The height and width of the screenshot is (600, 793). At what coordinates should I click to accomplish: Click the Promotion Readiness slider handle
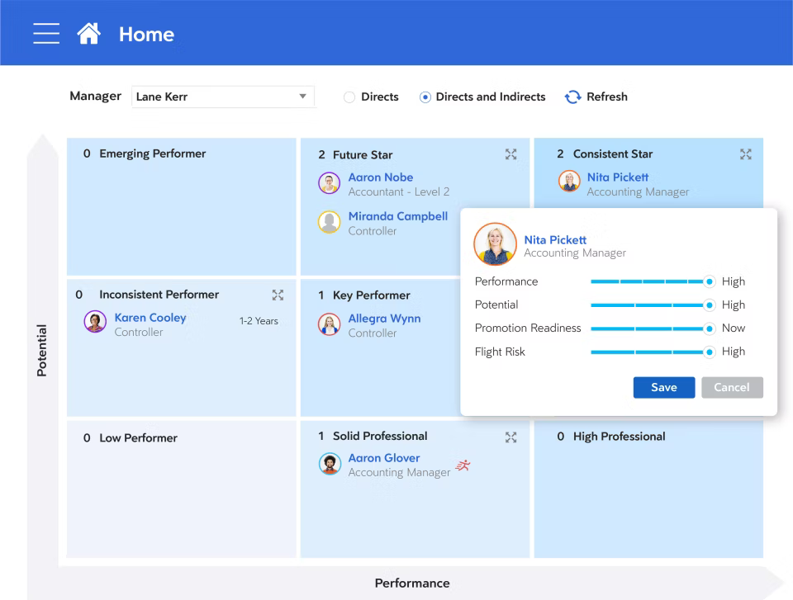tap(709, 328)
